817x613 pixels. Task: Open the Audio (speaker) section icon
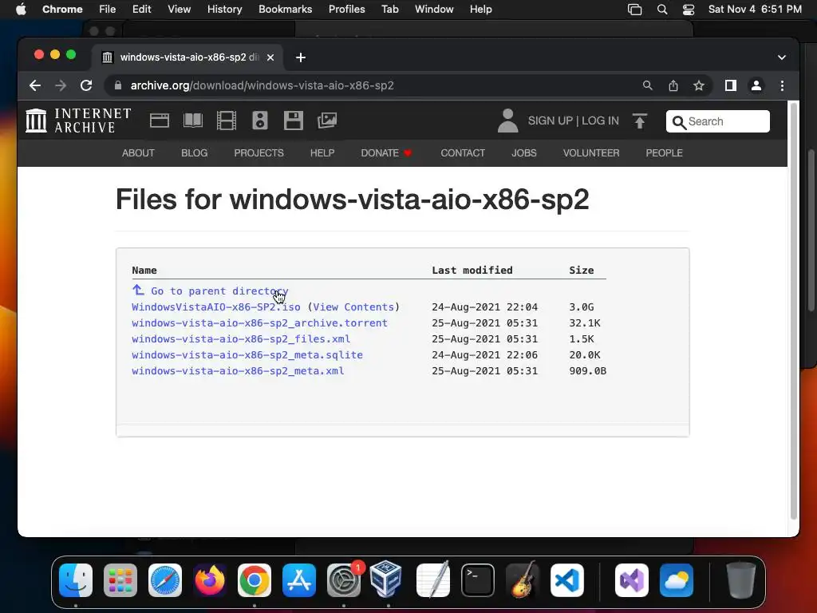(x=260, y=121)
